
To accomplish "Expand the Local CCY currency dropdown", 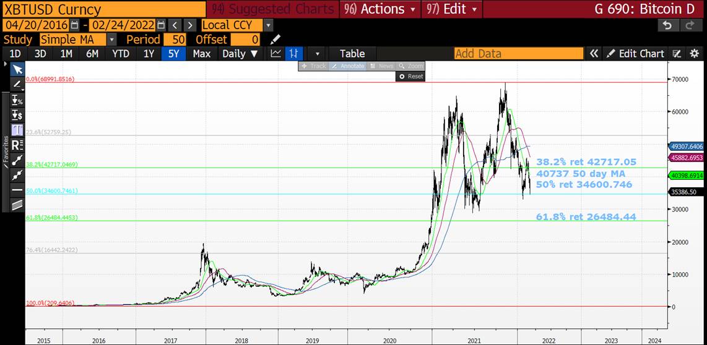I will point(267,25).
